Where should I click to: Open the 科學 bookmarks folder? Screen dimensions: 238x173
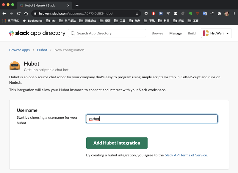(164, 21)
